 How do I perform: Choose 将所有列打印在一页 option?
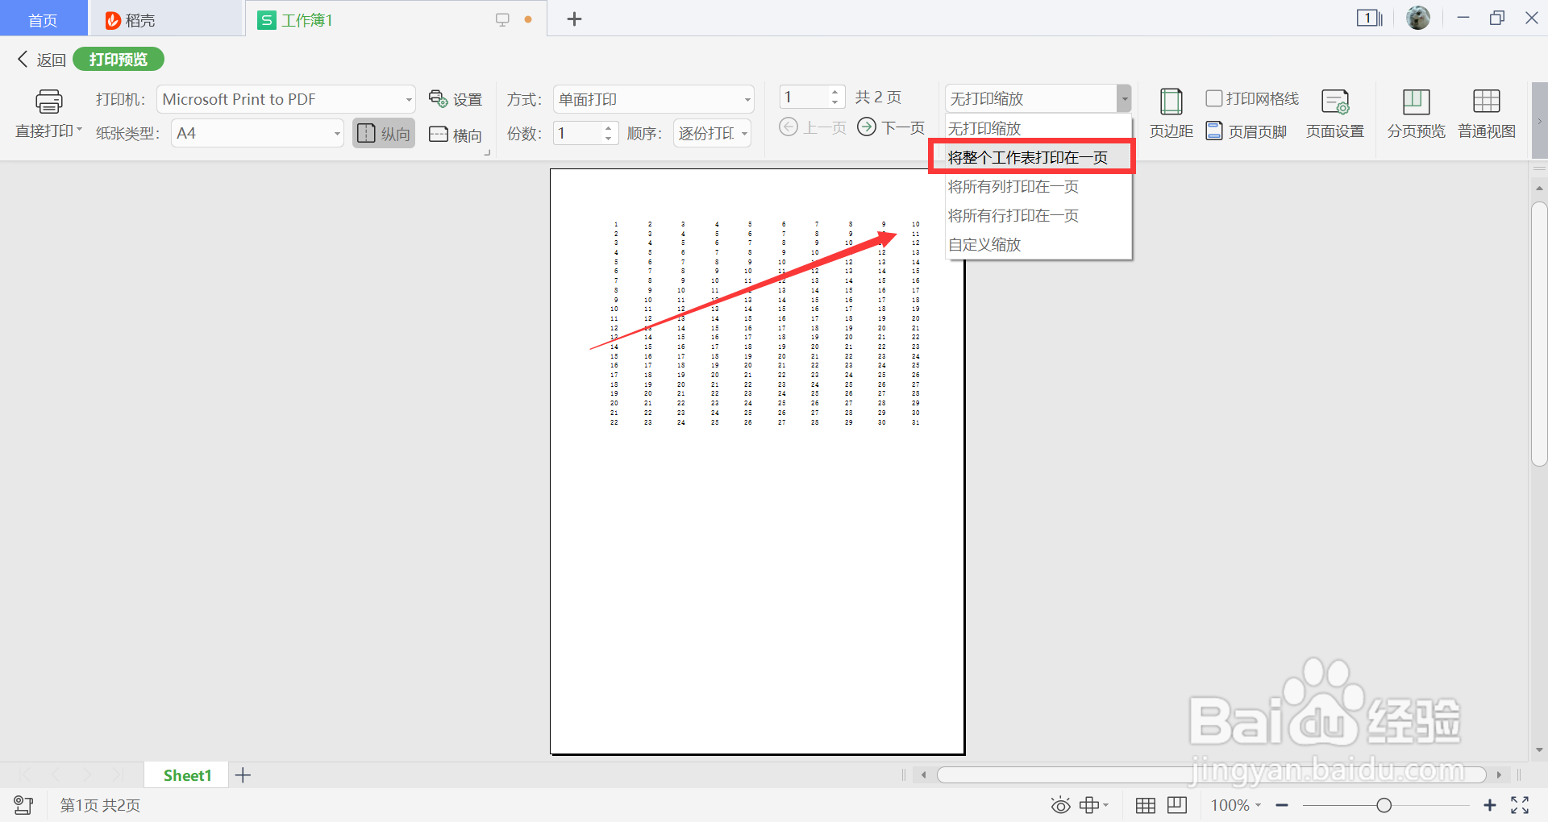pos(1038,187)
